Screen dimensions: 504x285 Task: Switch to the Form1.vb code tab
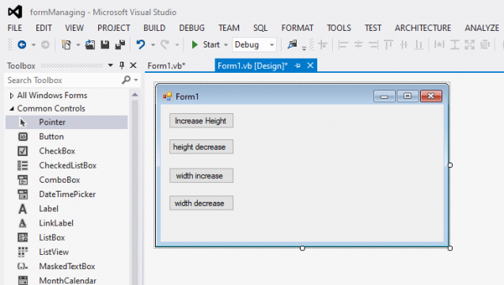click(166, 66)
